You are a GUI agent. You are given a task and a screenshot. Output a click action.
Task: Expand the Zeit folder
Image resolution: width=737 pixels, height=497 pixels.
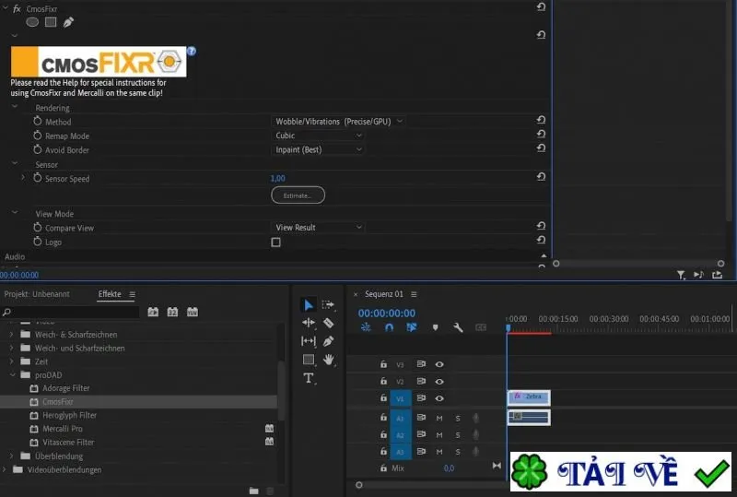click(12, 361)
